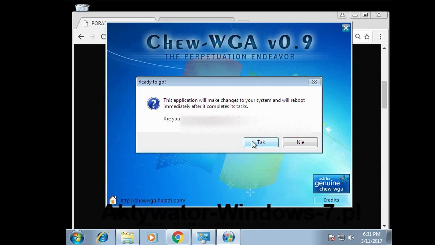Screen dimensions: 435x245
Task: Click the home icon beside the URL
Action: pyautogui.click(x=113, y=200)
